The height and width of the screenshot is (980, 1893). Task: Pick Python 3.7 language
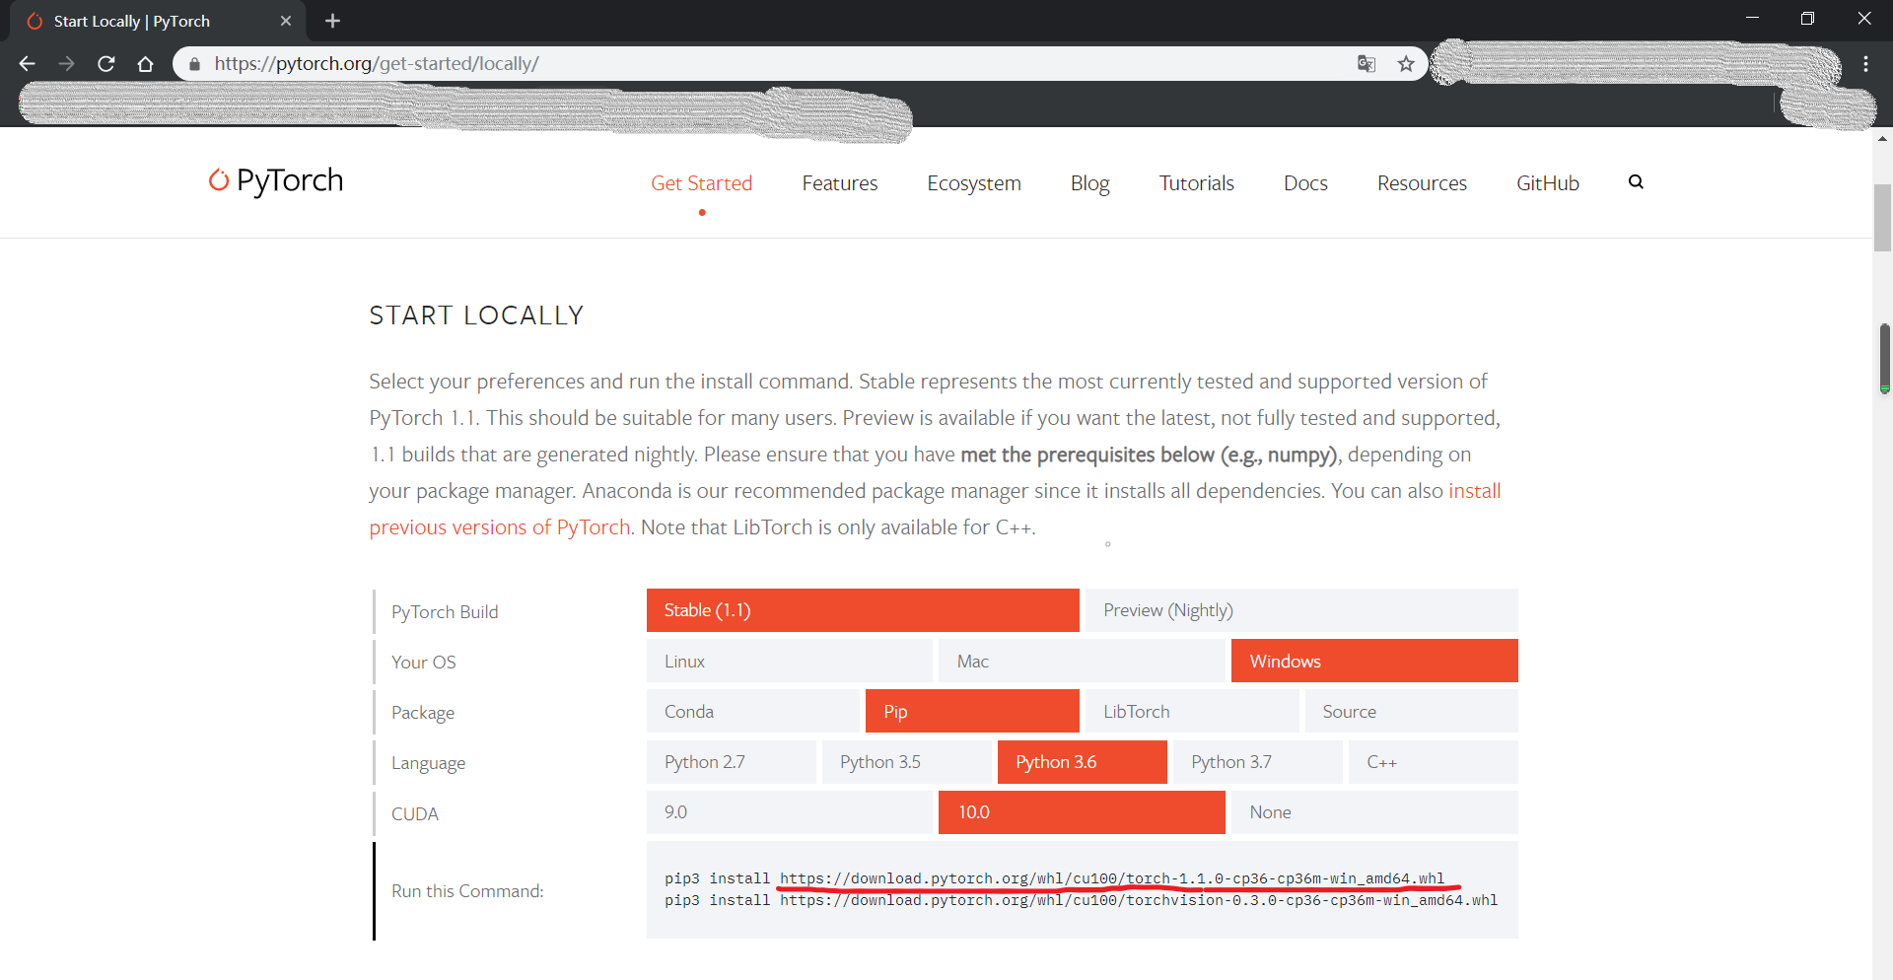pos(1258,762)
